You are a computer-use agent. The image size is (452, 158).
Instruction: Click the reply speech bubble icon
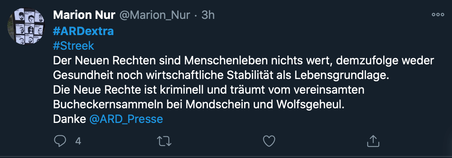tap(59, 141)
